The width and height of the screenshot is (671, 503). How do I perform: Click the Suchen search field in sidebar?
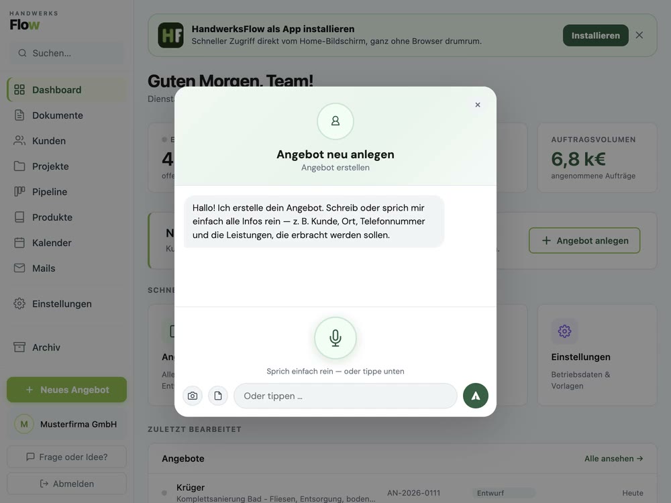(x=66, y=53)
